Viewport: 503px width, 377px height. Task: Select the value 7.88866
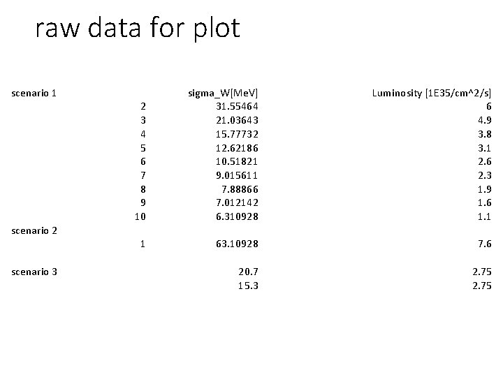(x=240, y=189)
